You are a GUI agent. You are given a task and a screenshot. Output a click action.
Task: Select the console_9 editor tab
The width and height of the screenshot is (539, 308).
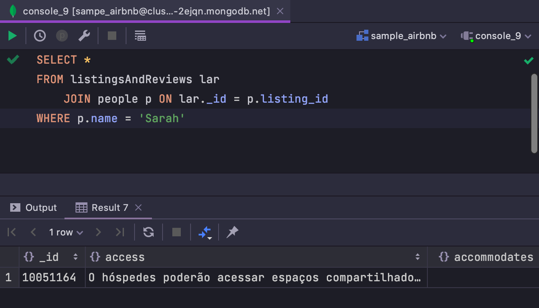click(145, 11)
